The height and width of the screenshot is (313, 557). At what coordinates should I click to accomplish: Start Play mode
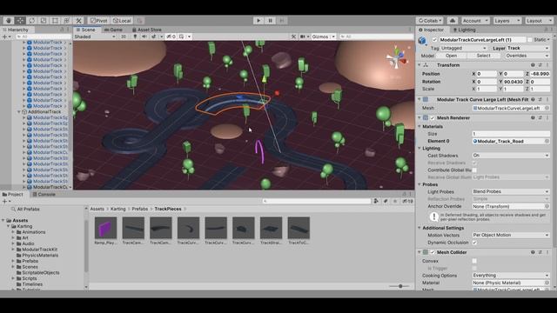tap(258, 21)
